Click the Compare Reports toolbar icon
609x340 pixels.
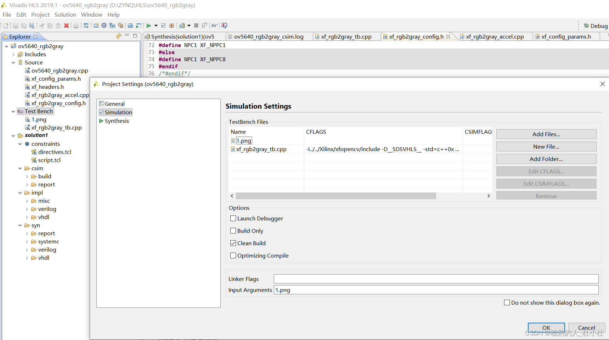click(x=204, y=25)
